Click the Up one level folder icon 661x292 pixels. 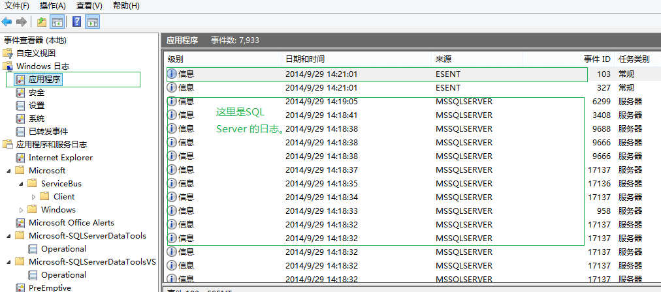(42, 22)
